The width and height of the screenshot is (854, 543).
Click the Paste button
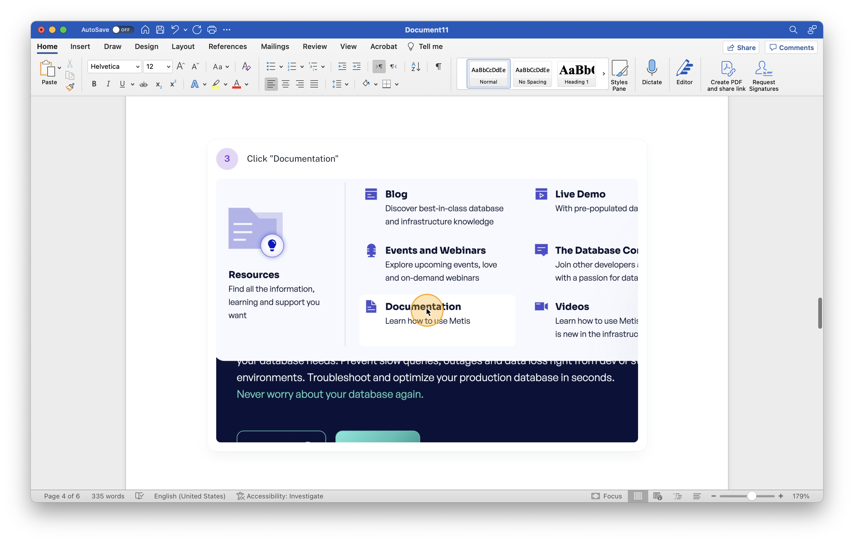click(x=49, y=73)
